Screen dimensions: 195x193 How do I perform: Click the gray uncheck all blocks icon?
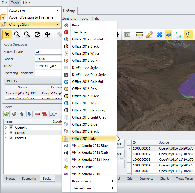pos(14,114)
